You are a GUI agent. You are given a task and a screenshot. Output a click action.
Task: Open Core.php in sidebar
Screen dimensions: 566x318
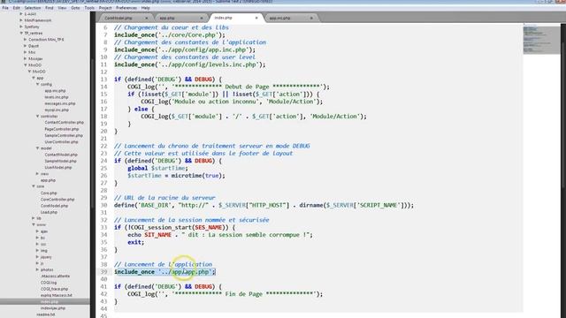pos(49,193)
